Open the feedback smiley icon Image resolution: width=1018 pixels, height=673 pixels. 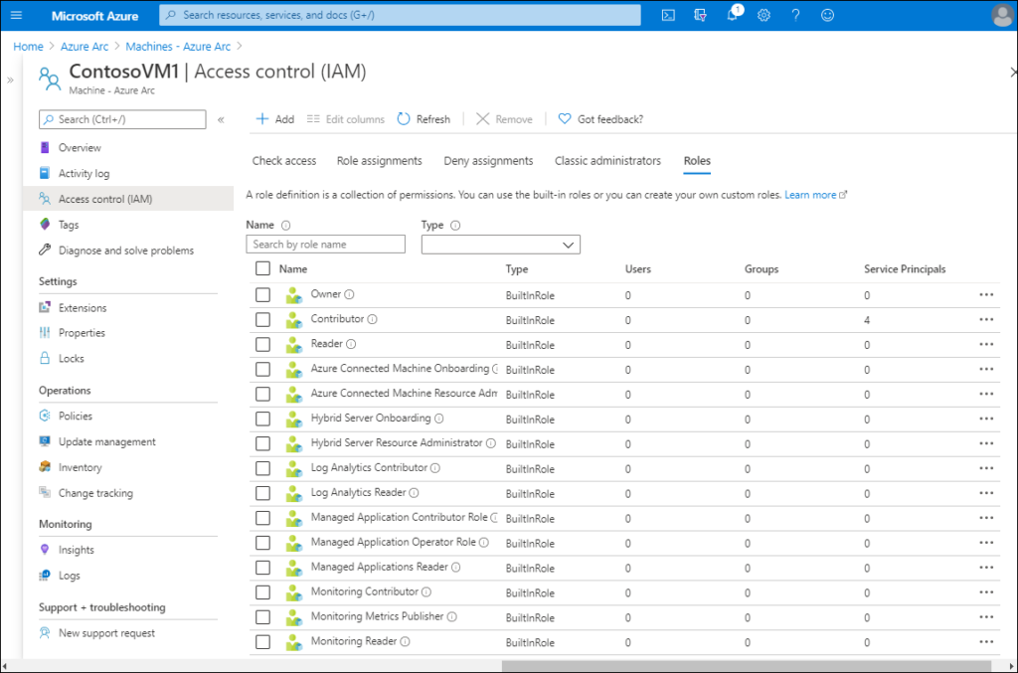(x=827, y=15)
